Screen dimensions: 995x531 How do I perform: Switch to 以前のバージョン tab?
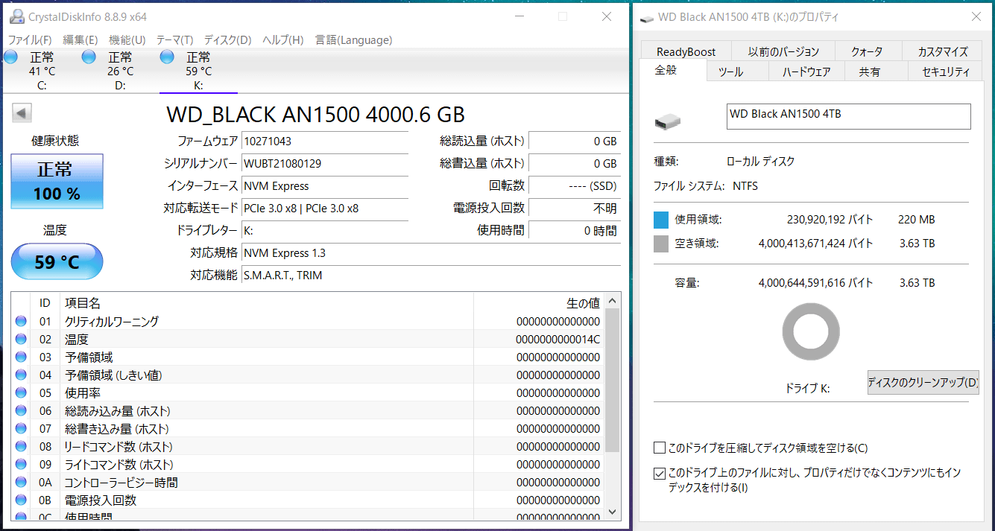pyautogui.click(x=783, y=51)
